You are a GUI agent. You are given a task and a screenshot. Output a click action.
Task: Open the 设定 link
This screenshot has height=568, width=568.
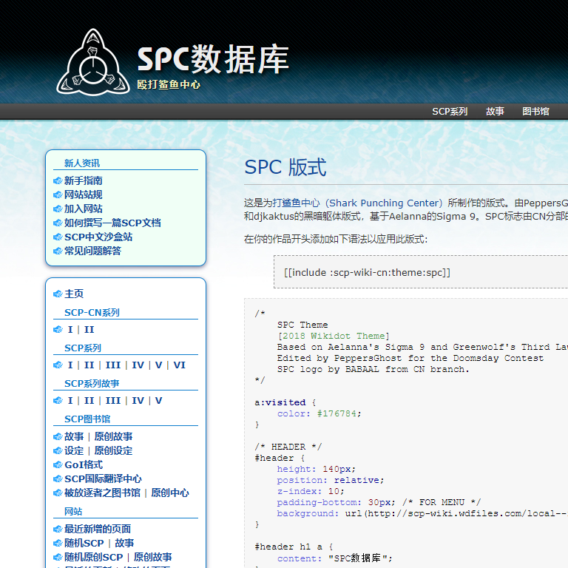(x=74, y=450)
